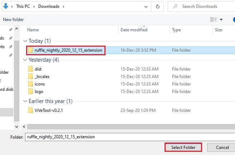Image resolution: width=235 pixels, height=155 pixels.
Task: Select the ViVeTool-v0.2.1 folder icon
Action: pyautogui.click(x=30, y=110)
